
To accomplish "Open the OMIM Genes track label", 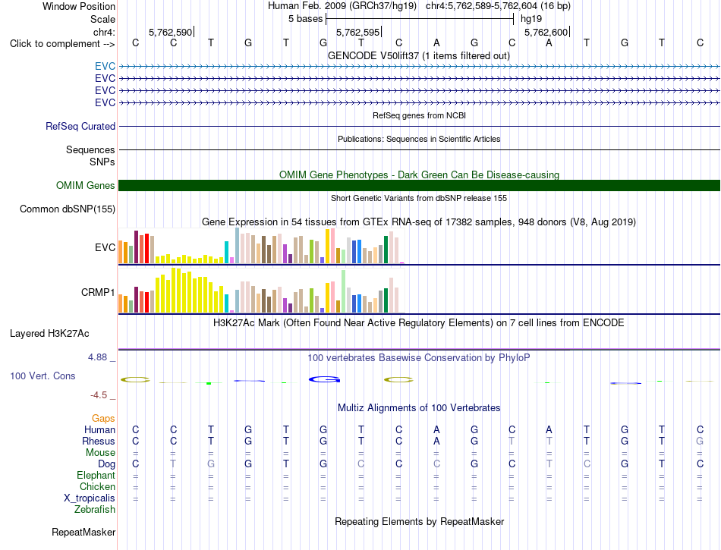I will tap(86, 185).
